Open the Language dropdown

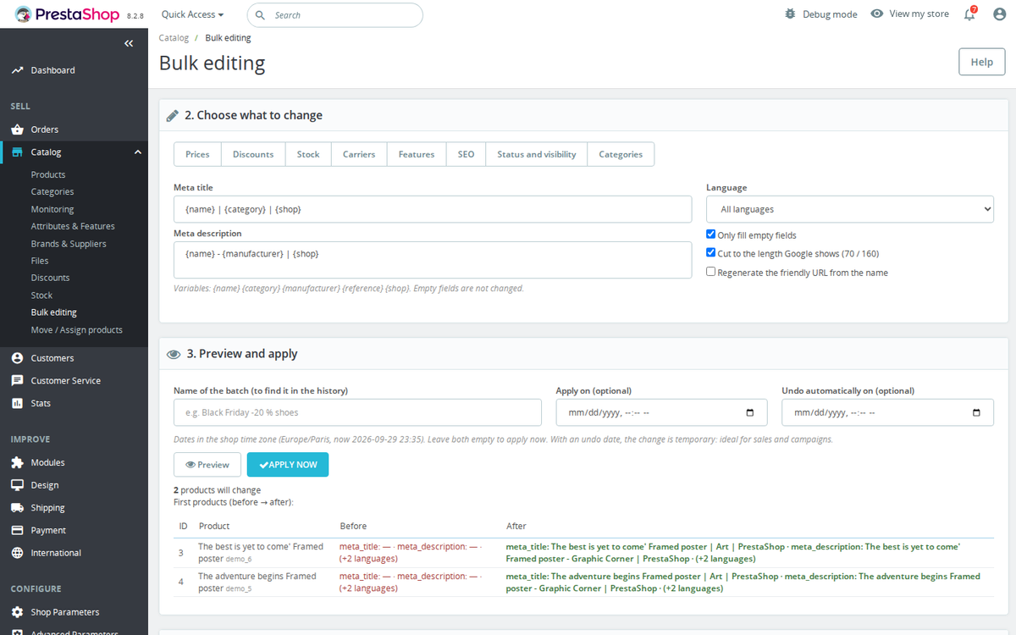click(850, 209)
